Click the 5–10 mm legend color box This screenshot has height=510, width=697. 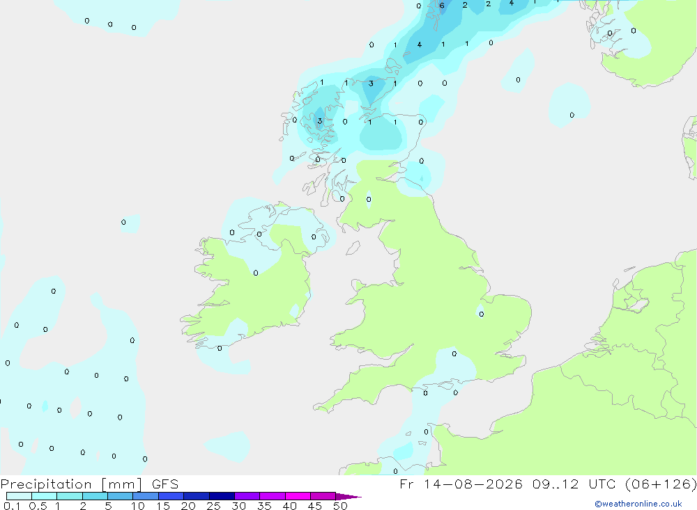pos(121,496)
